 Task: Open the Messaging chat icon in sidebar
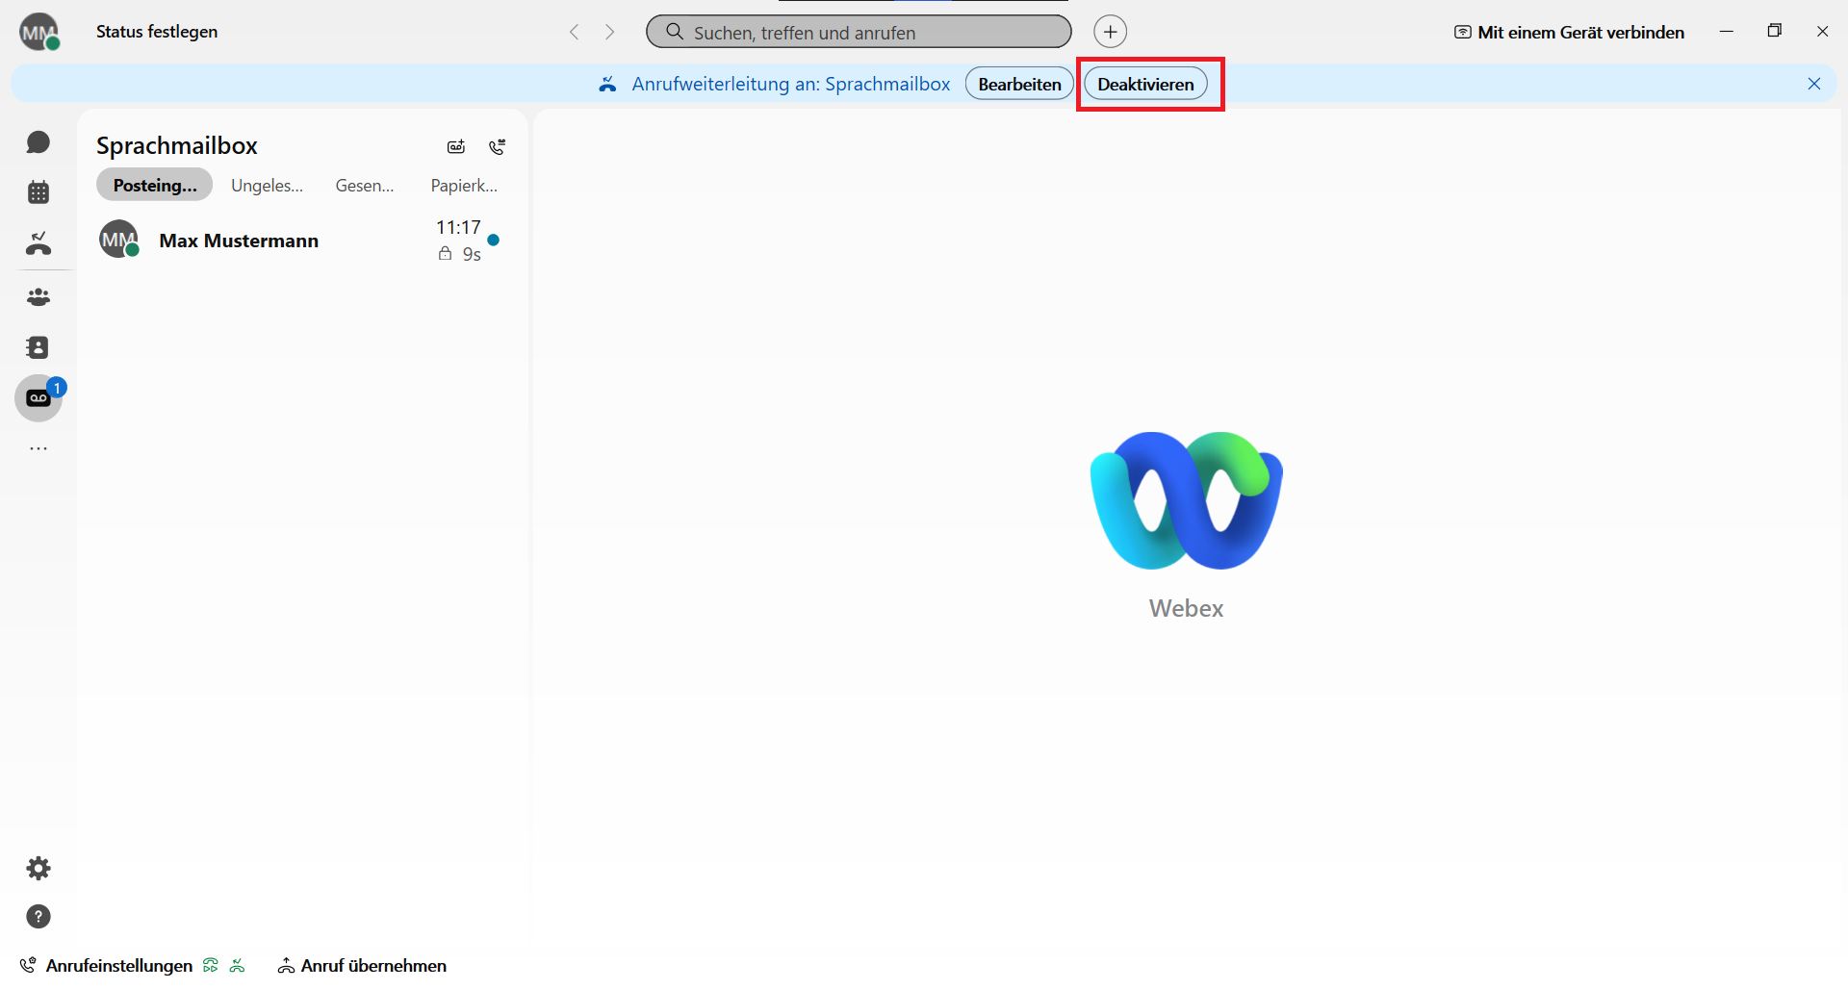tap(38, 142)
